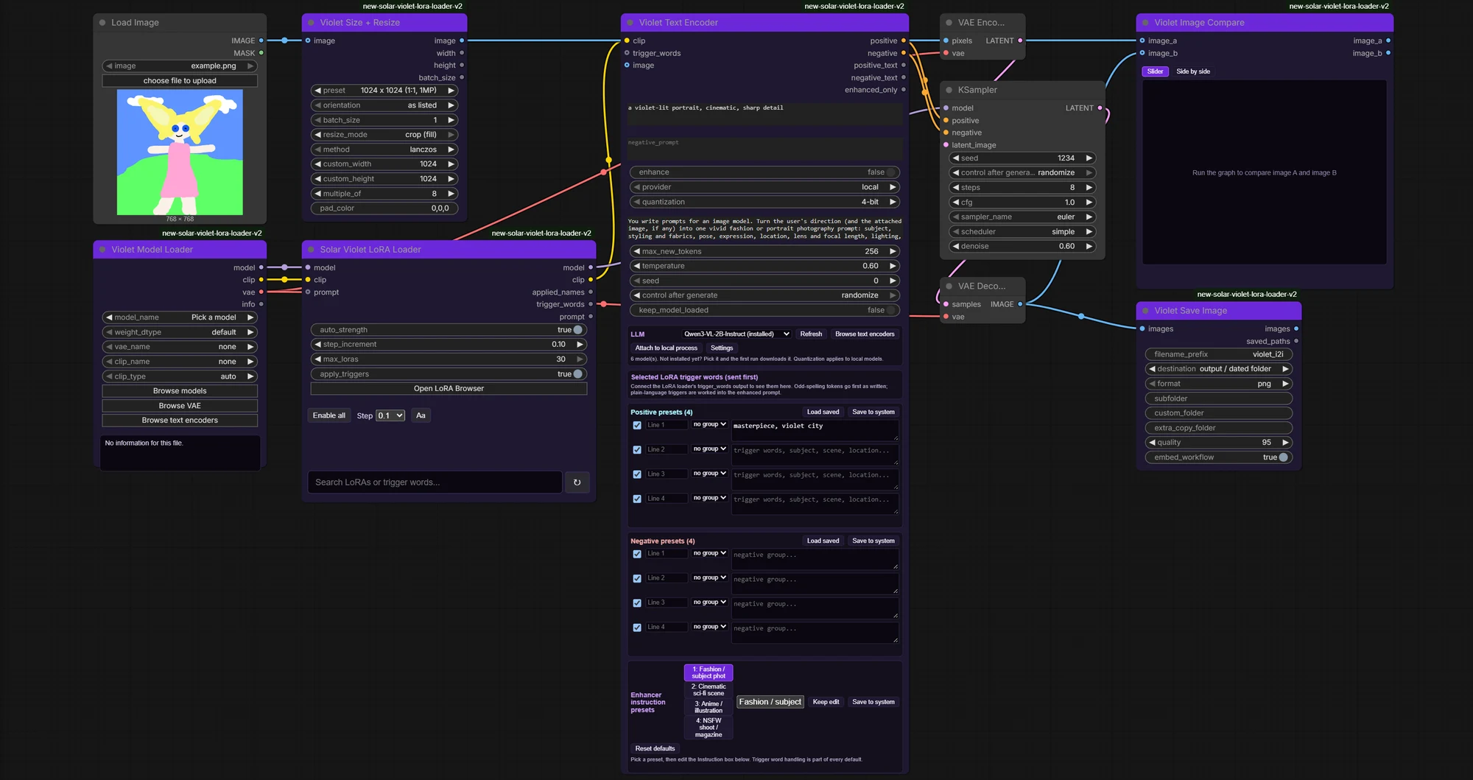Collapse the Violet Size + Resize node dot

pyautogui.click(x=311, y=23)
